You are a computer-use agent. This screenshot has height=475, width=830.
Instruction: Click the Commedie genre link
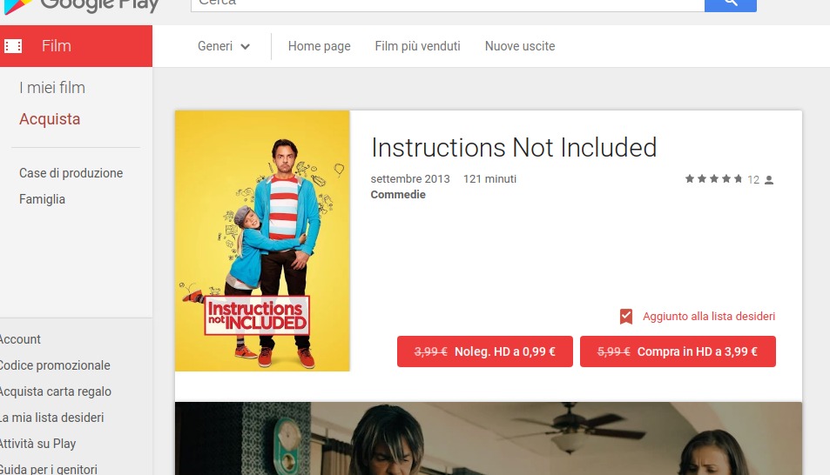click(398, 195)
